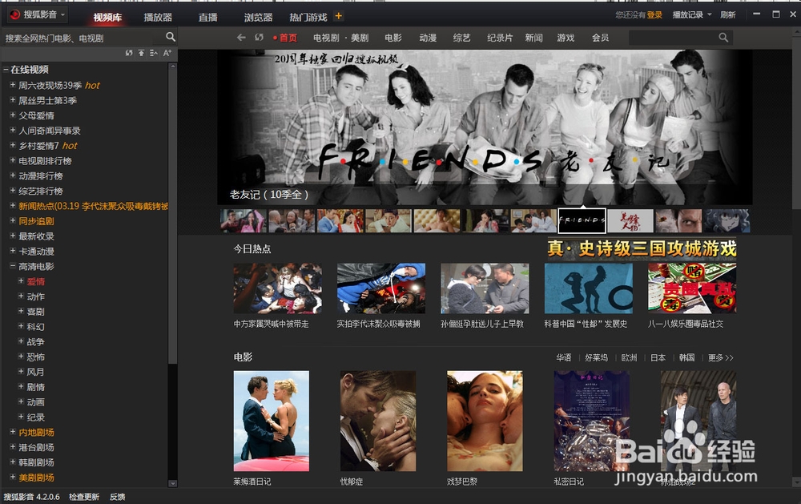The height and width of the screenshot is (504, 801).
Task: Select 爱情 under 高清电影
Action: point(36,282)
